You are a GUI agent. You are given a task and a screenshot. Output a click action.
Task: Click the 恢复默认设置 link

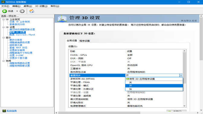pos(189,21)
